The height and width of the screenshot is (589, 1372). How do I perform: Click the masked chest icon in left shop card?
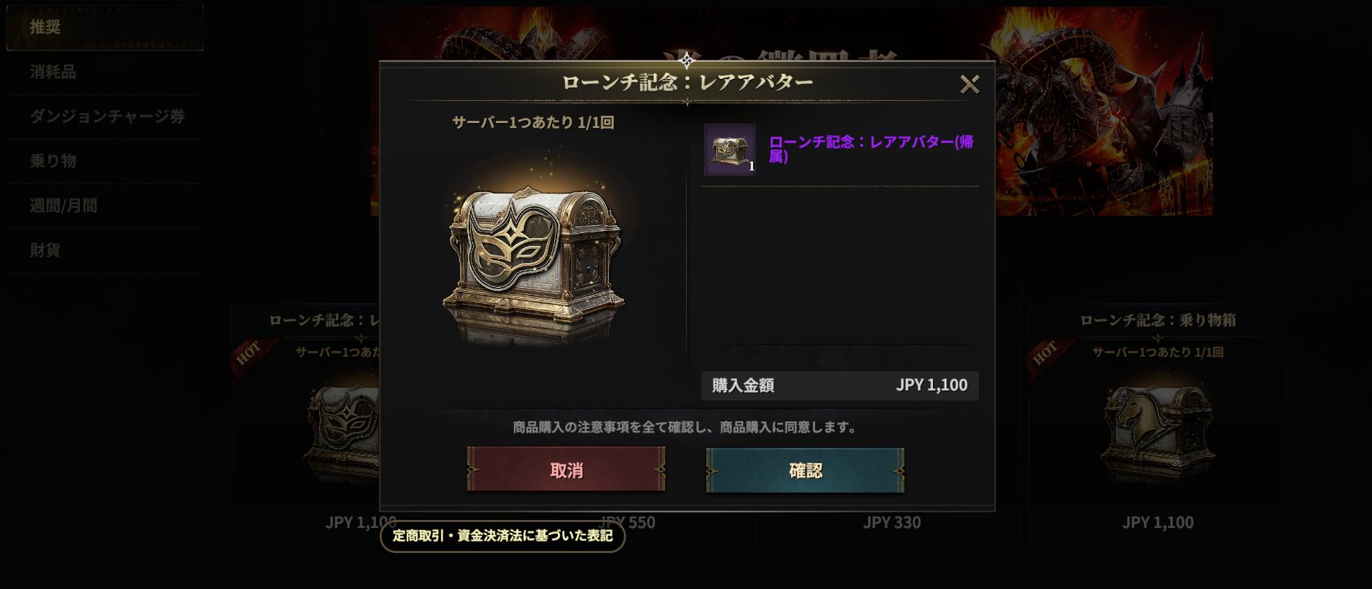click(x=343, y=432)
